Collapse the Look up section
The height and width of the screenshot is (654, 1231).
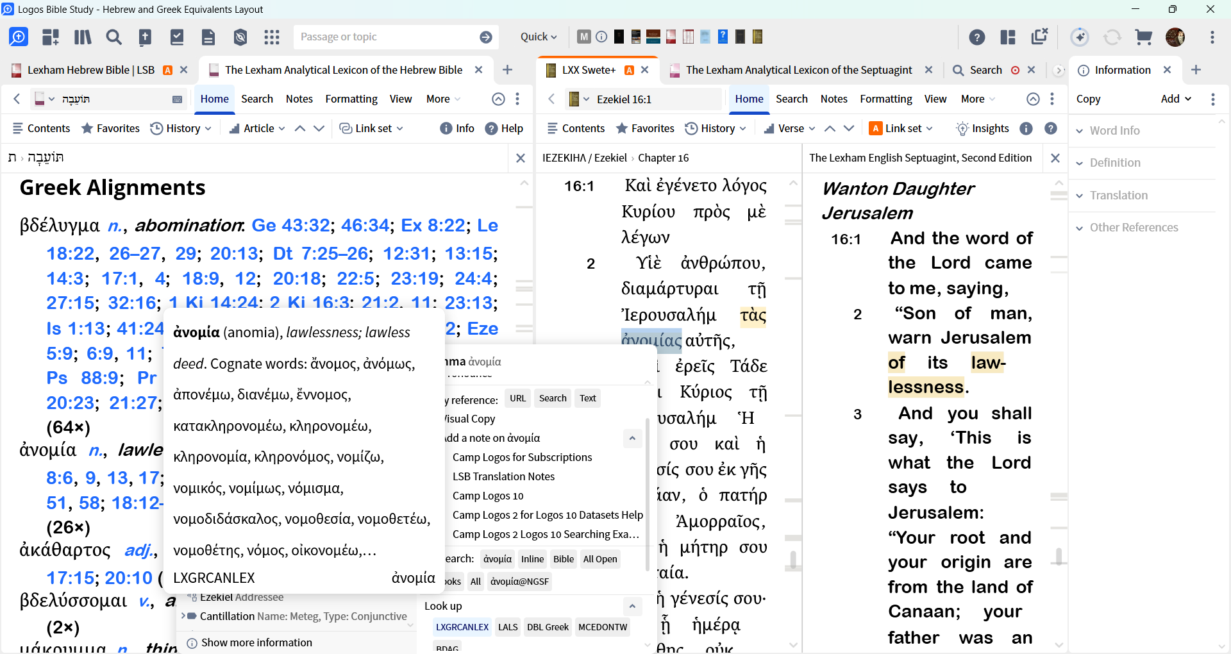pos(632,606)
